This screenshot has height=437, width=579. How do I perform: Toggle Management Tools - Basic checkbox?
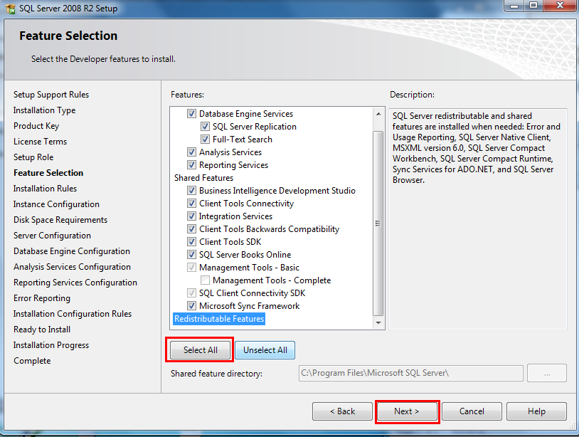(x=191, y=268)
